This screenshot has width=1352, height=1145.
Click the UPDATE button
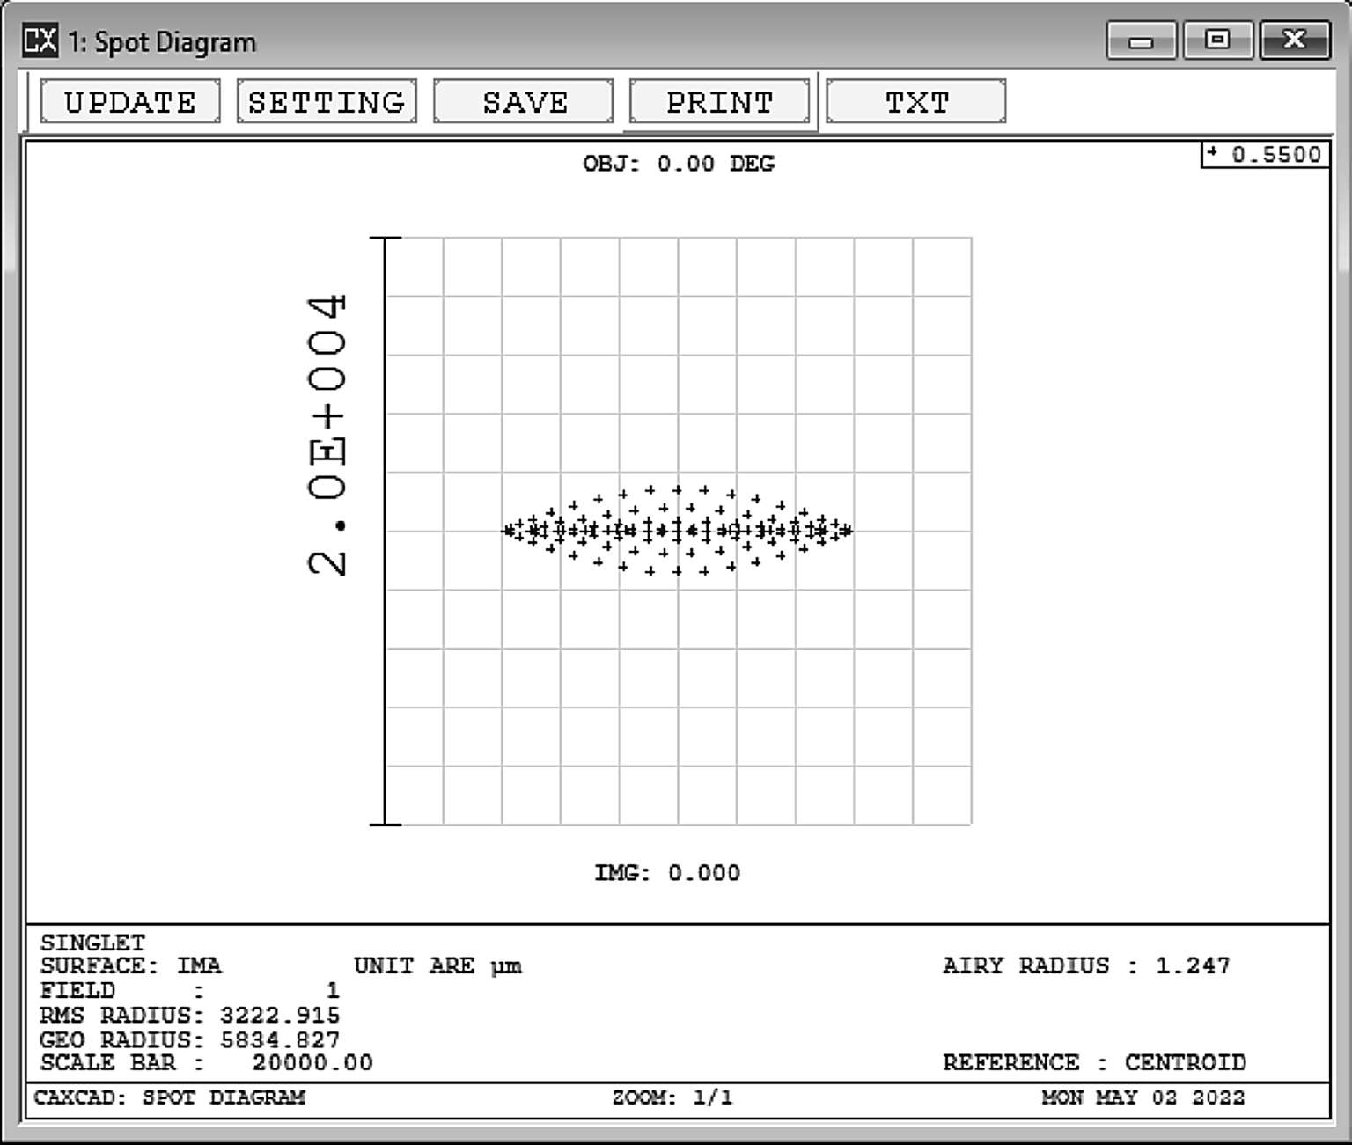tap(130, 102)
